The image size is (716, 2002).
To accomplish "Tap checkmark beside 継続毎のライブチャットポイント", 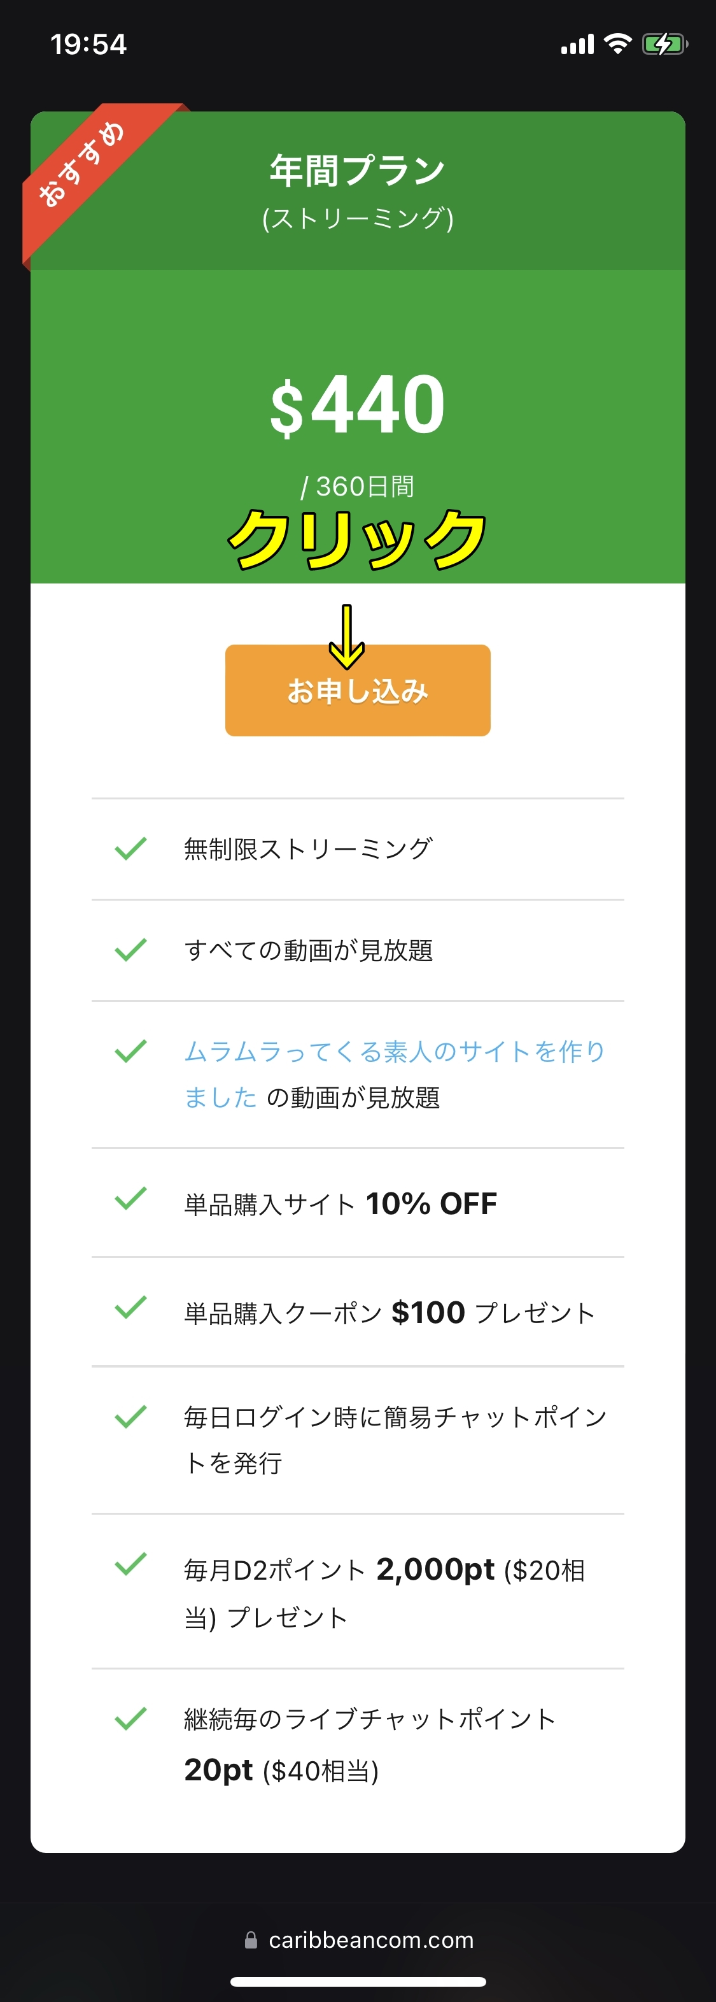I will [130, 1719].
